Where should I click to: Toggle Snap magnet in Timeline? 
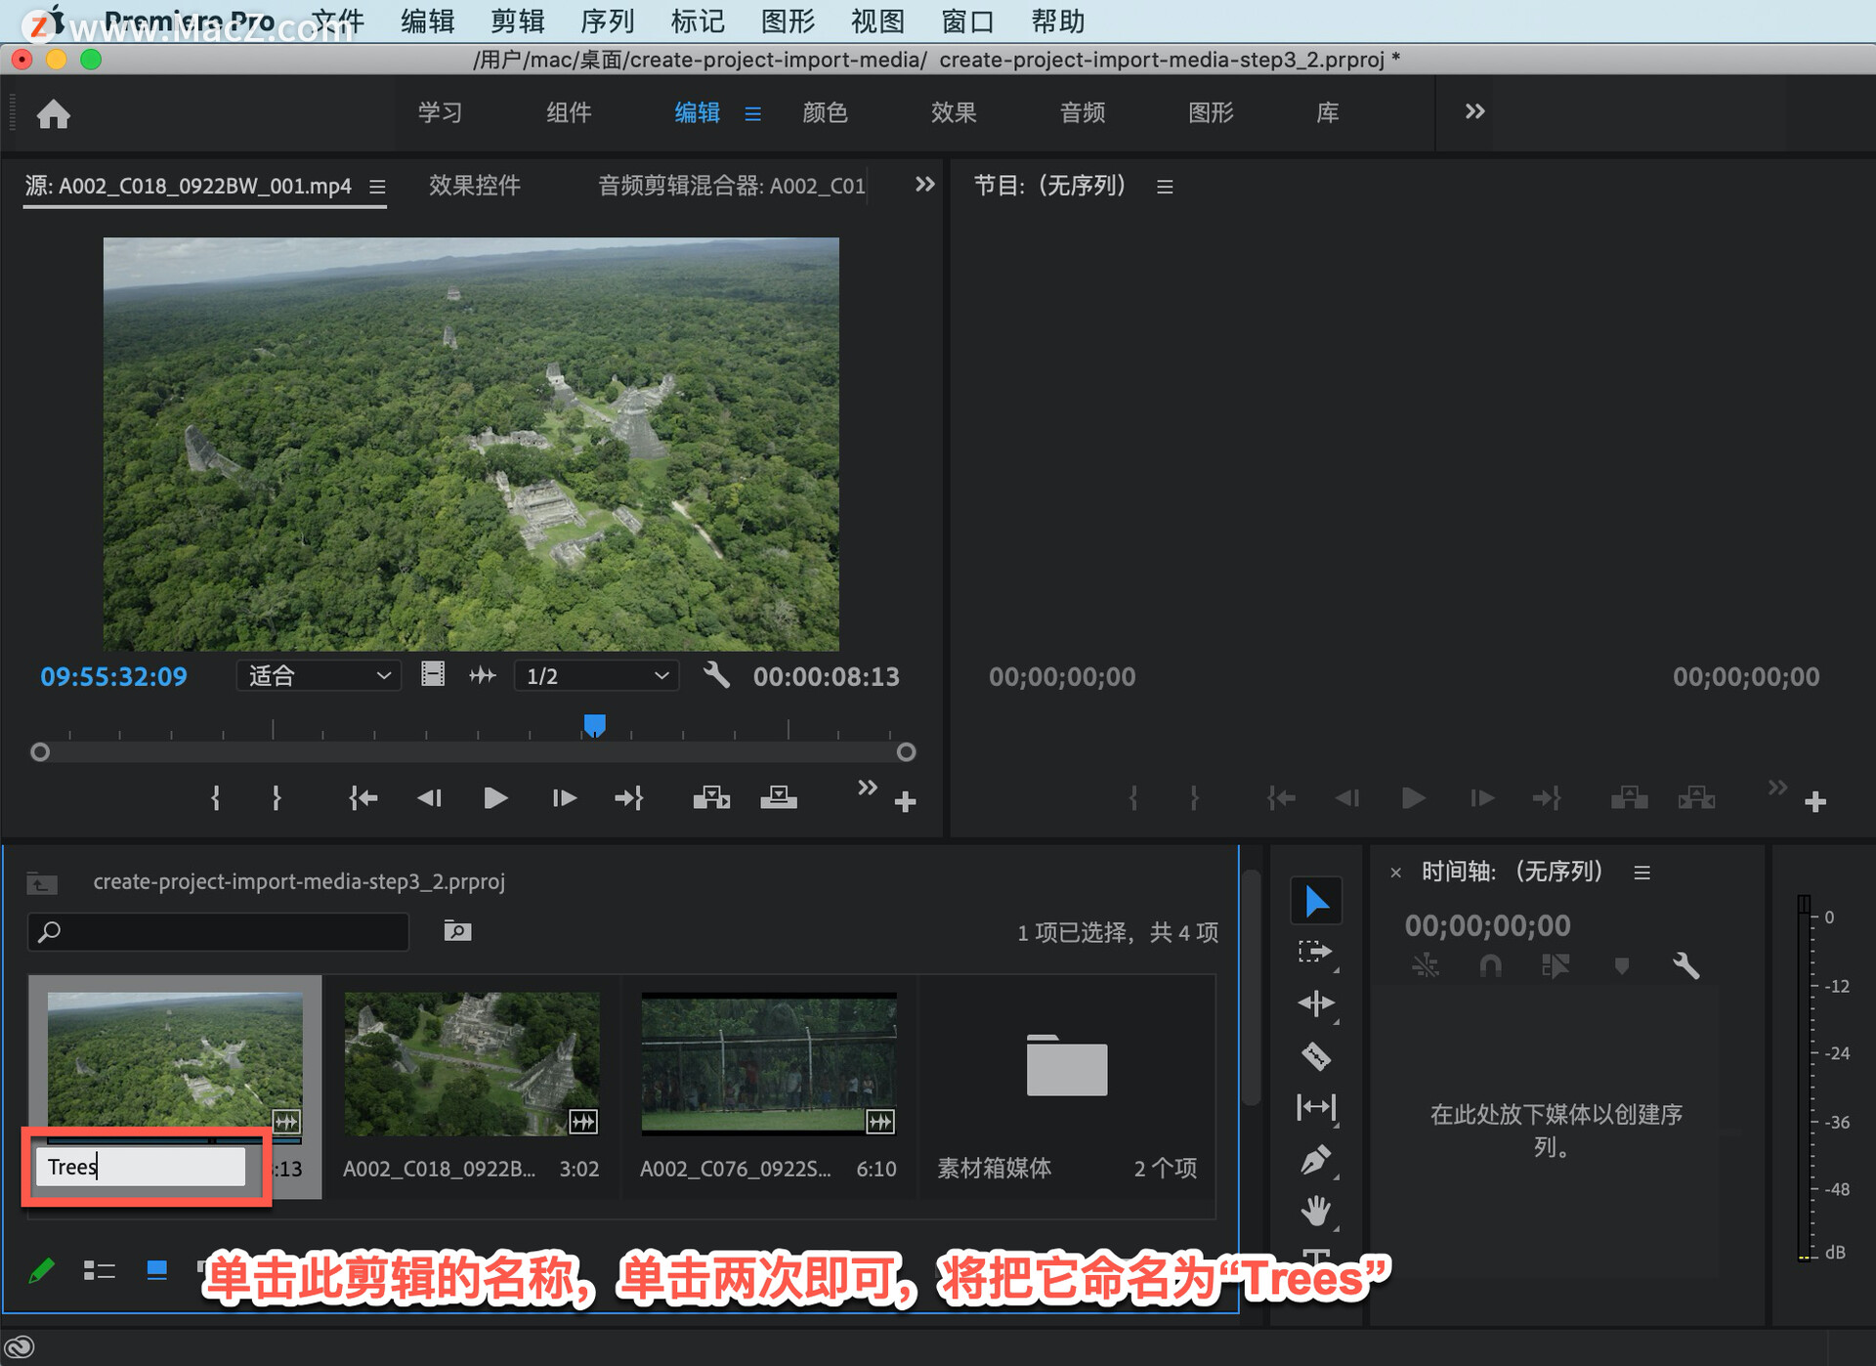pyautogui.click(x=1490, y=966)
